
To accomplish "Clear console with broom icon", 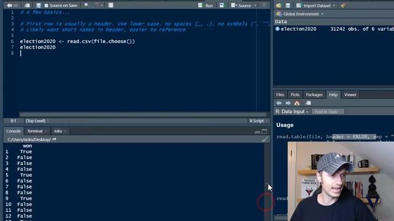I will (265, 139).
